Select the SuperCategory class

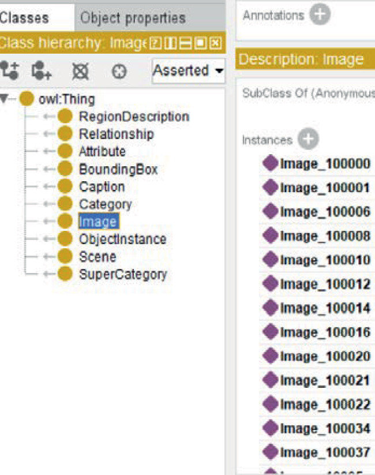point(123,274)
